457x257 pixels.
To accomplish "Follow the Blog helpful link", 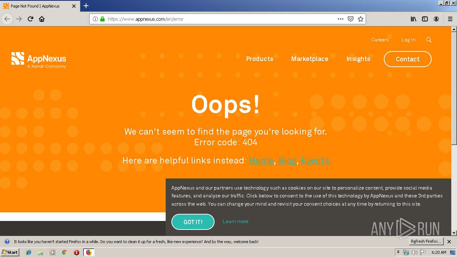I will click(x=287, y=161).
